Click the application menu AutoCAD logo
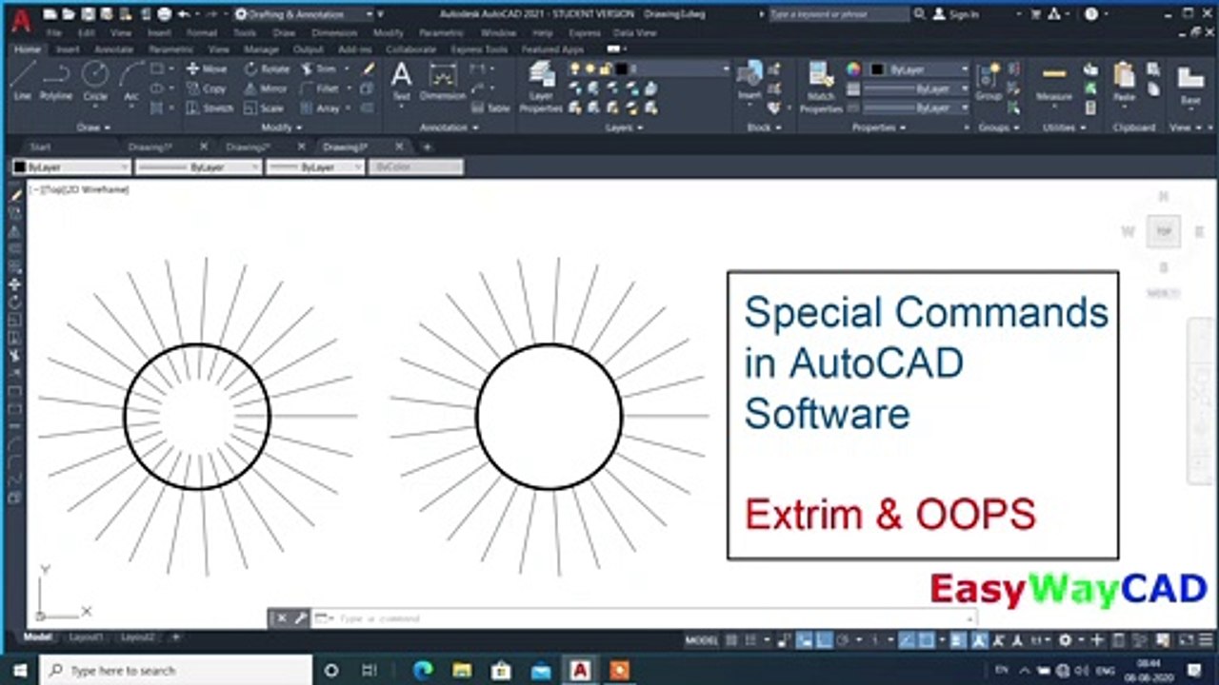Viewport: 1219px width, 685px height. point(20,21)
